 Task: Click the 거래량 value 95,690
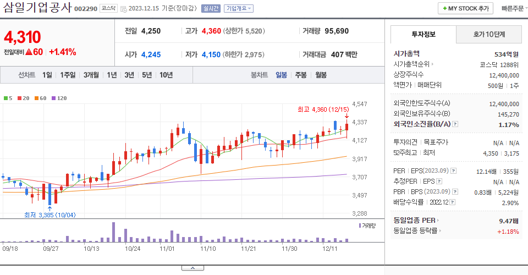[337, 31]
